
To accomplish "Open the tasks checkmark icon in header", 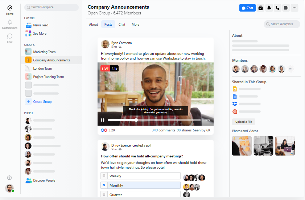I will 261,8.
